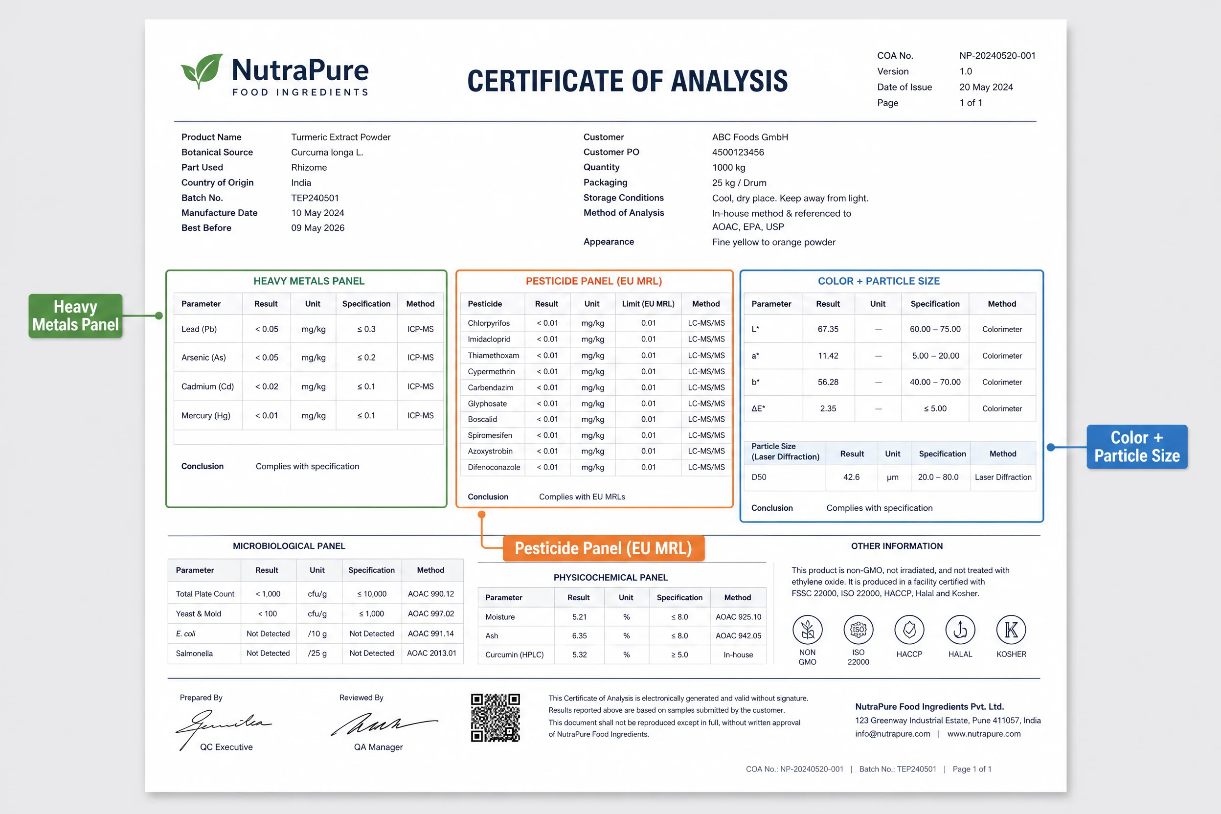Select Best Before value 09 May 2026
The width and height of the screenshot is (1221, 814).
(x=317, y=228)
